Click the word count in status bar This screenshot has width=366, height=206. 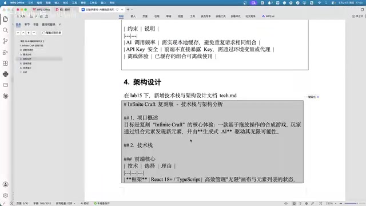coord(42,204)
